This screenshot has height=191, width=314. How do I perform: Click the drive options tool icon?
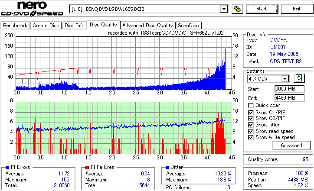[x=237, y=9]
